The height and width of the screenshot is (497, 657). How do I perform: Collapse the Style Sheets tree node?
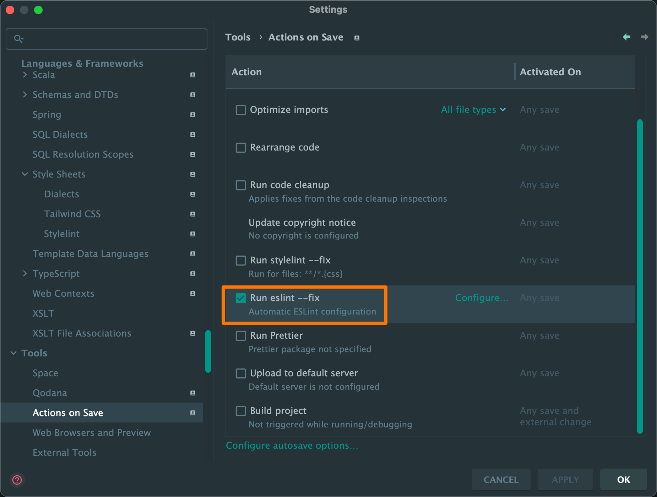pos(25,174)
